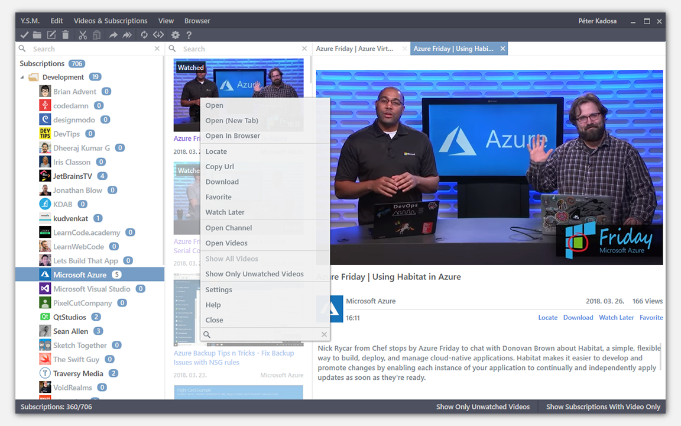This screenshot has height=426, width=681.
Task: Select 'Copy Url' in context menu
Action: click(265, 166)
